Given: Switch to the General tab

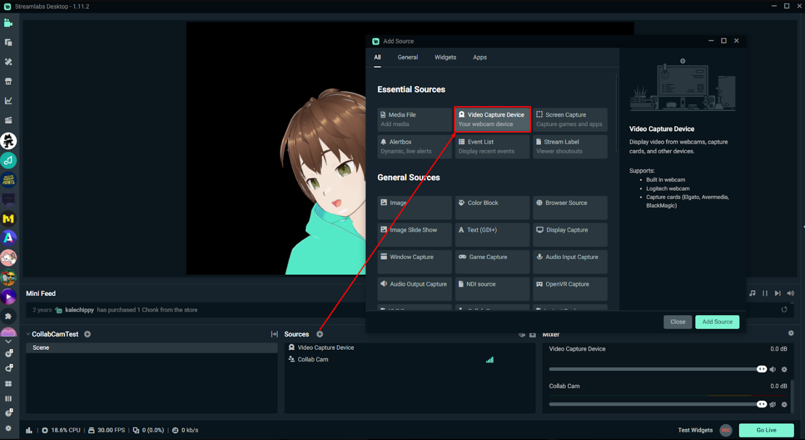Looking at the screenshot, I should coord(408,57).
